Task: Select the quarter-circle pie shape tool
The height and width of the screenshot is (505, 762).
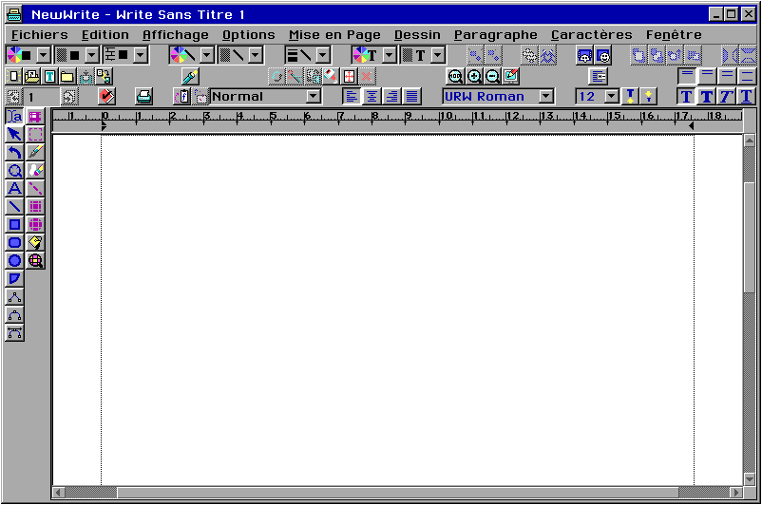Action: click(x=14, y=278)
